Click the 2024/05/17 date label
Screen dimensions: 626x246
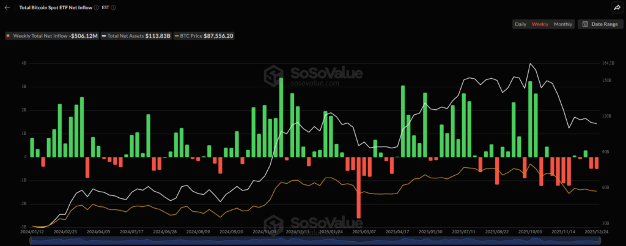[x=131, y=231]
